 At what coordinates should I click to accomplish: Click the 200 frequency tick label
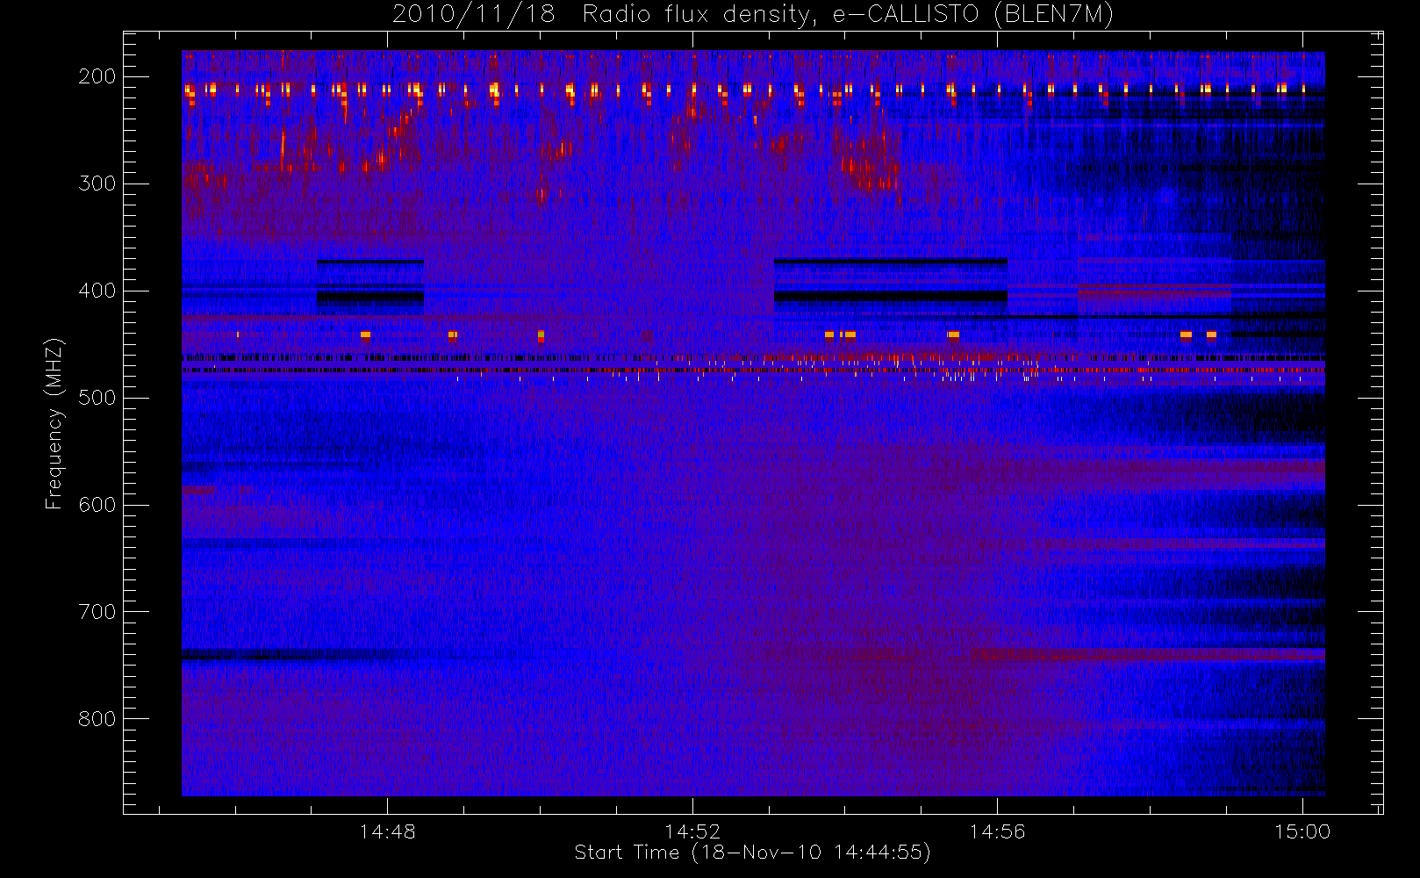point(97,76)
